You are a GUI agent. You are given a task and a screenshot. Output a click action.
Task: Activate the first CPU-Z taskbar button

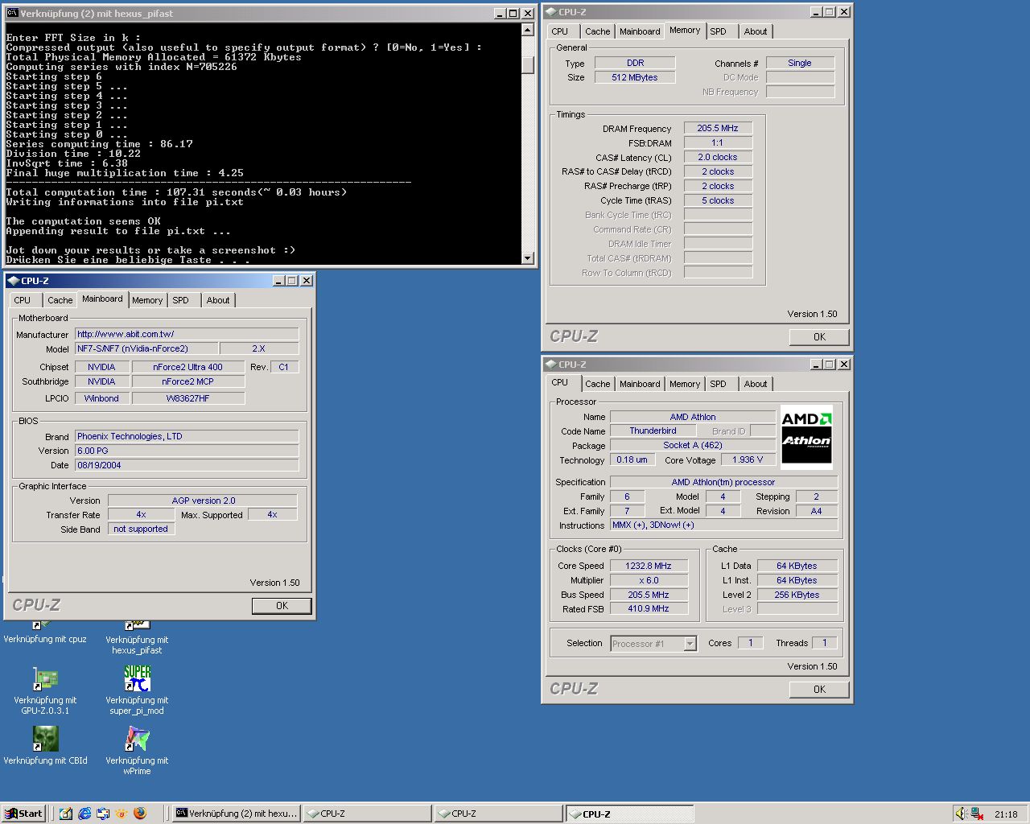coord(368,814)
